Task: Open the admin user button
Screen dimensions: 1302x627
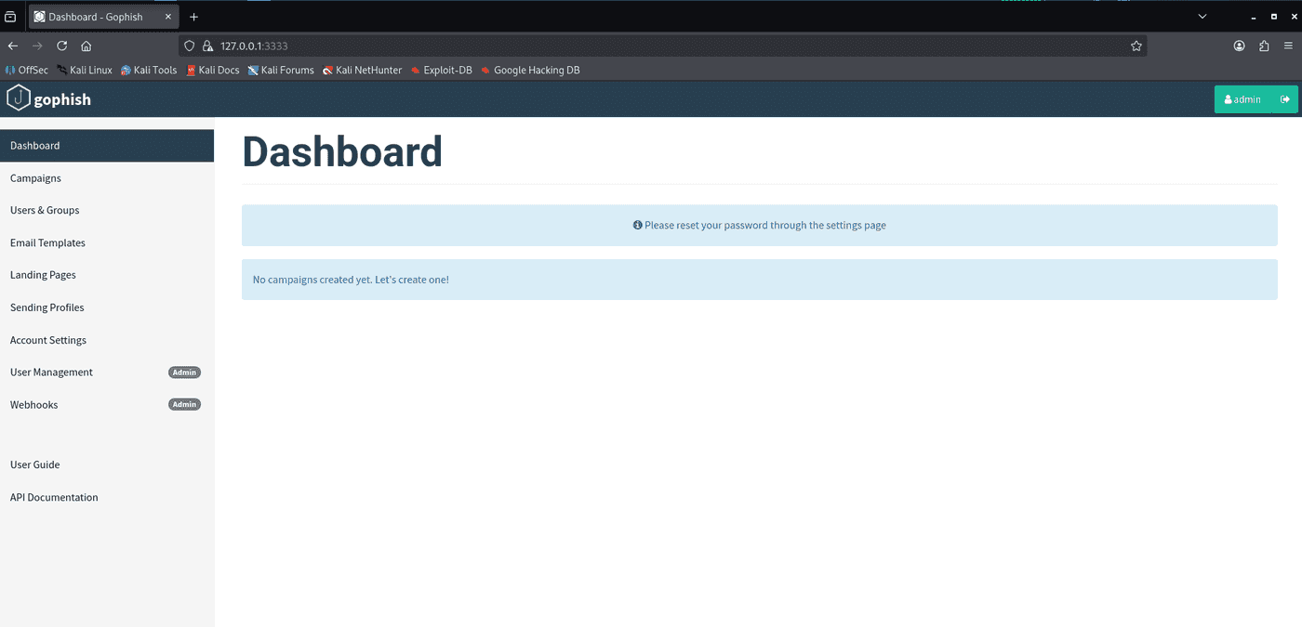Action: click(1243, 99)
